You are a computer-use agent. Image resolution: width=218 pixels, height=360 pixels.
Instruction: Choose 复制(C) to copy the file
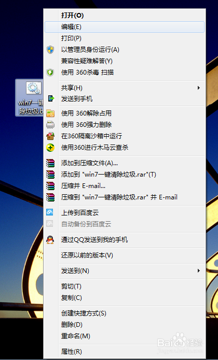pyautogui.click(x=125, y=298)
